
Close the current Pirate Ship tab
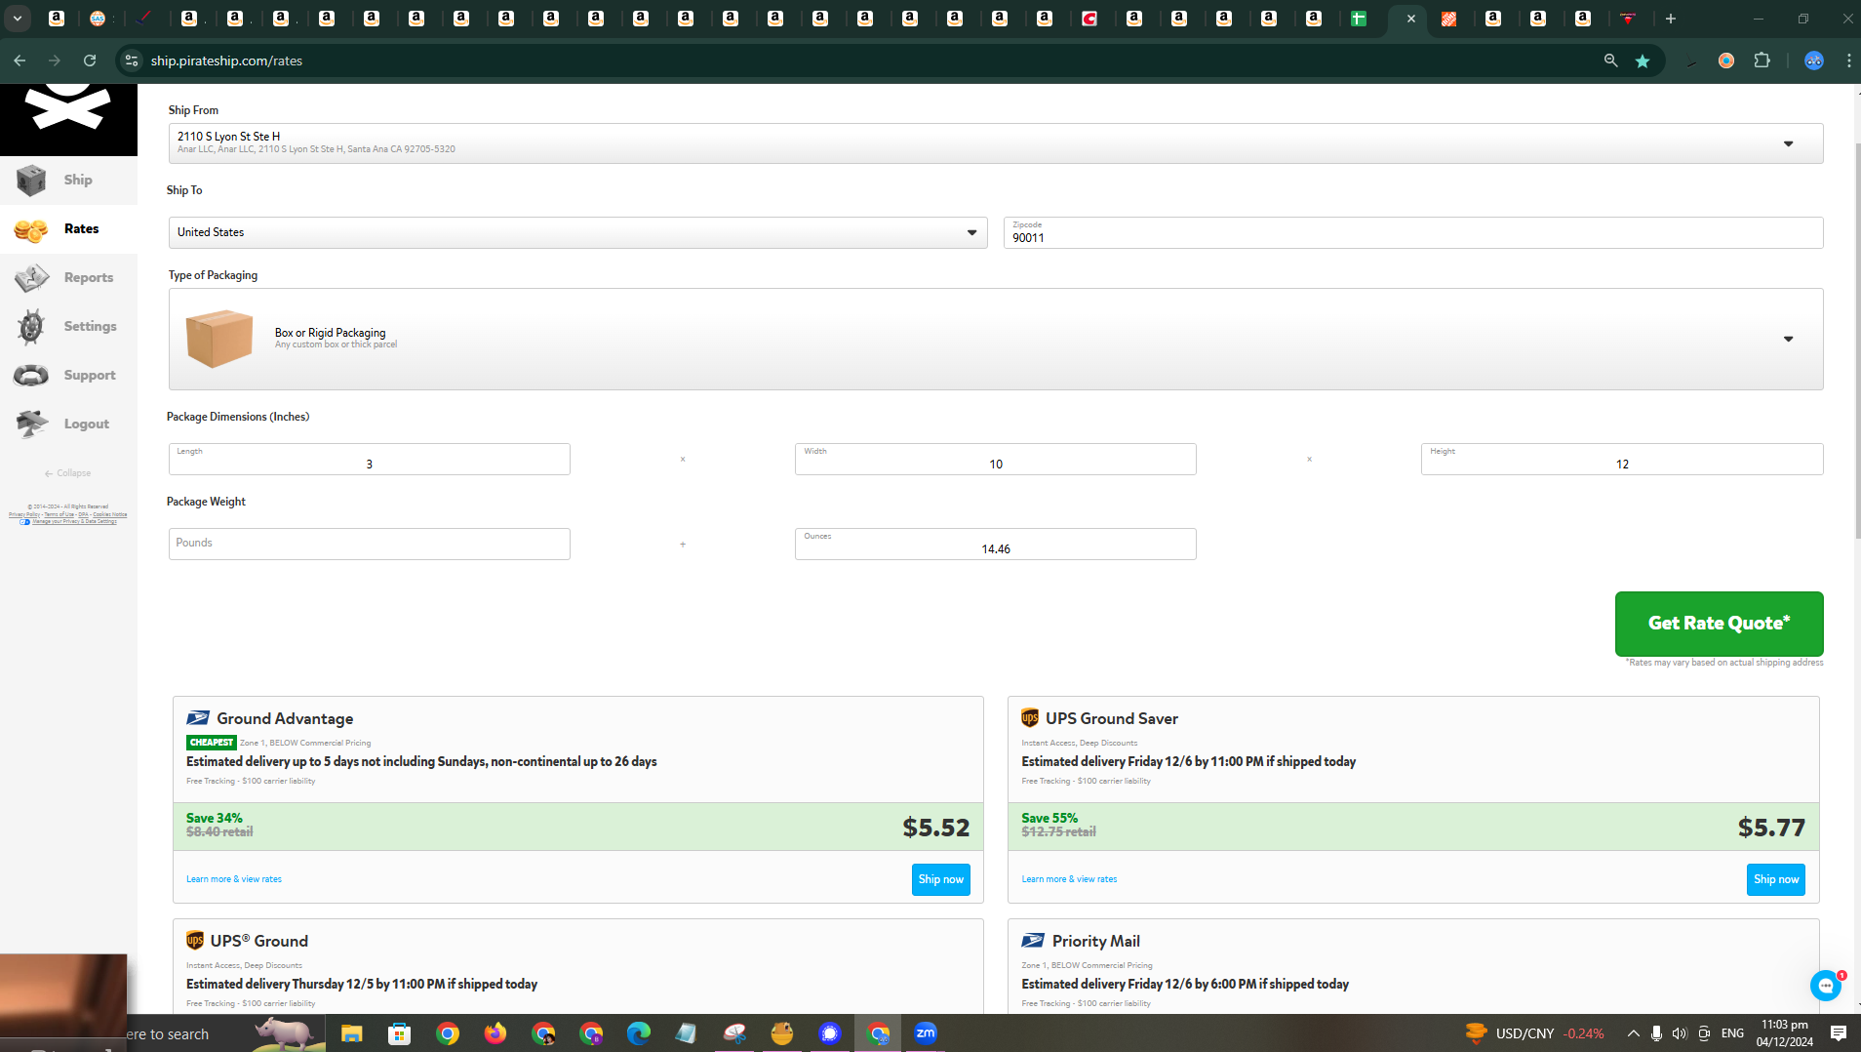(x=1410, y=19)
